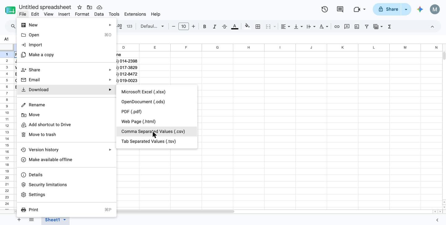Decrease font size minus button
Image resolution: width=446 pixels, height=225 pixels.
point(173,27)
